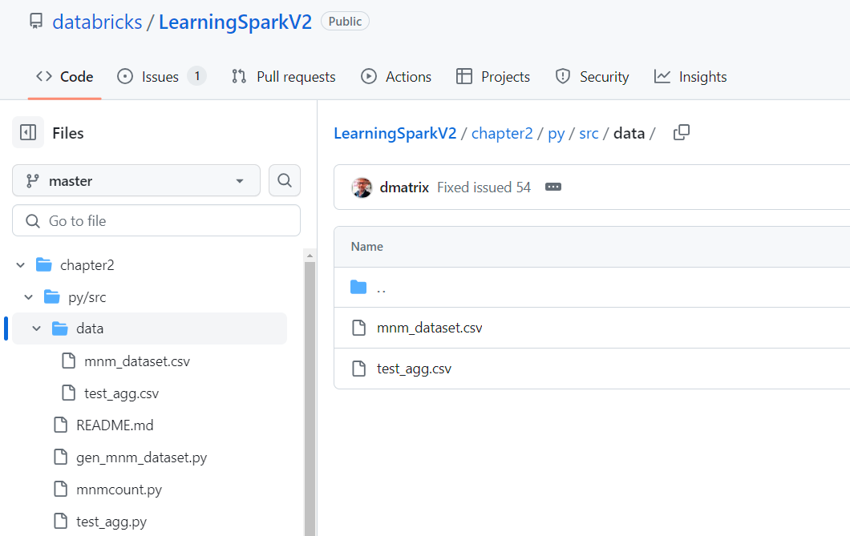Click the Issues count badge
Viewport: 850px width, 536px height.
click(197, 76)
